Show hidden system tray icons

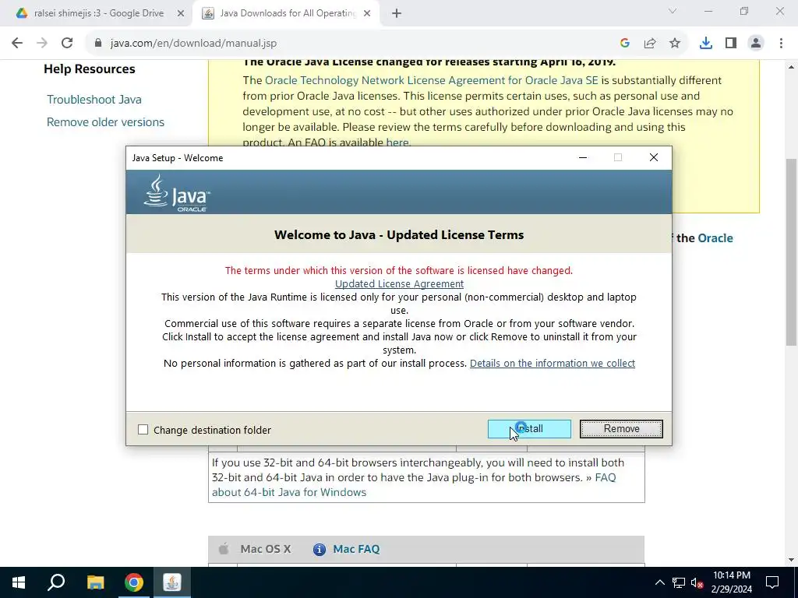(659, 582)
